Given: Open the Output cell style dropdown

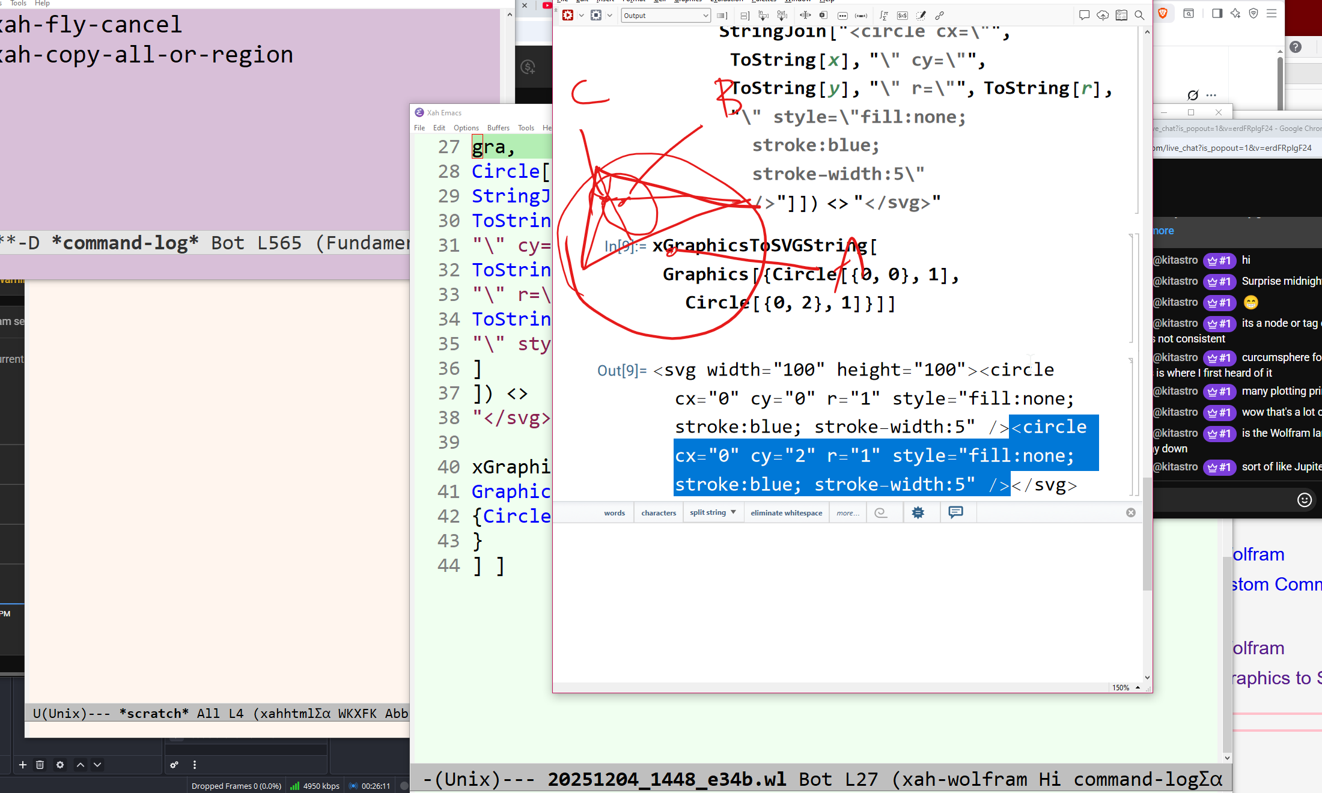Looking at the screenshot, I should click(x=666, y=16).
